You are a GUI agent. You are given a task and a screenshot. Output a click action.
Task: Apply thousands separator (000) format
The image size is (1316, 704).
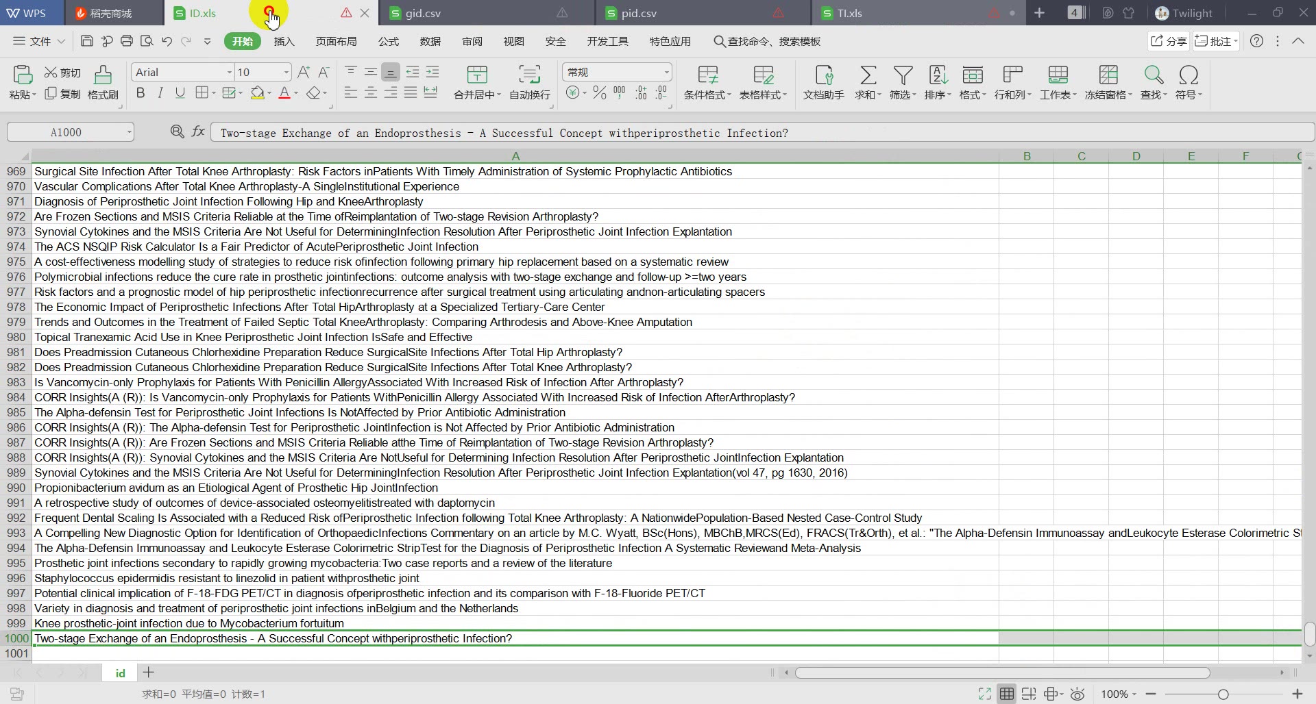point(620,92)
